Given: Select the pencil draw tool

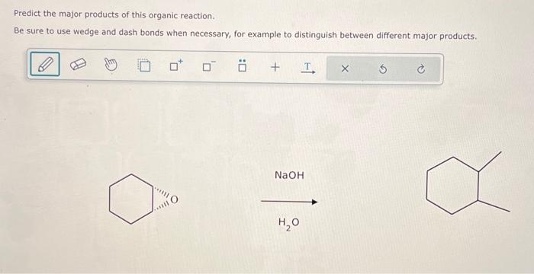Looking at the screenshot, I should click(45, 64).
